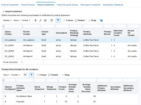Viewport: 141px width, 105px height.
Task: Select the SC_00002 row
Action: click(x=70, y=51)
